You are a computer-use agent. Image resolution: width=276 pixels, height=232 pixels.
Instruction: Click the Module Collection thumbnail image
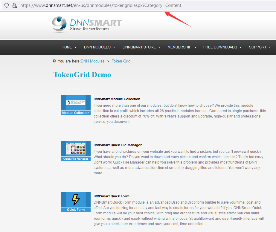pyautogui.click(x=76, y=105)
